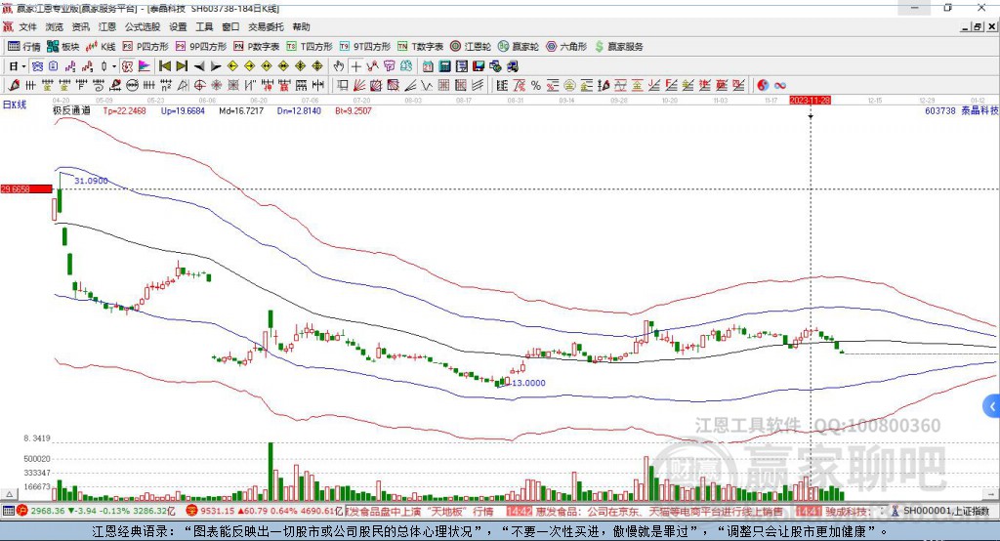Viewport: 1000px width, 541px height.
Task: Click the save floppy disk icon
Action: coord(479,66)
